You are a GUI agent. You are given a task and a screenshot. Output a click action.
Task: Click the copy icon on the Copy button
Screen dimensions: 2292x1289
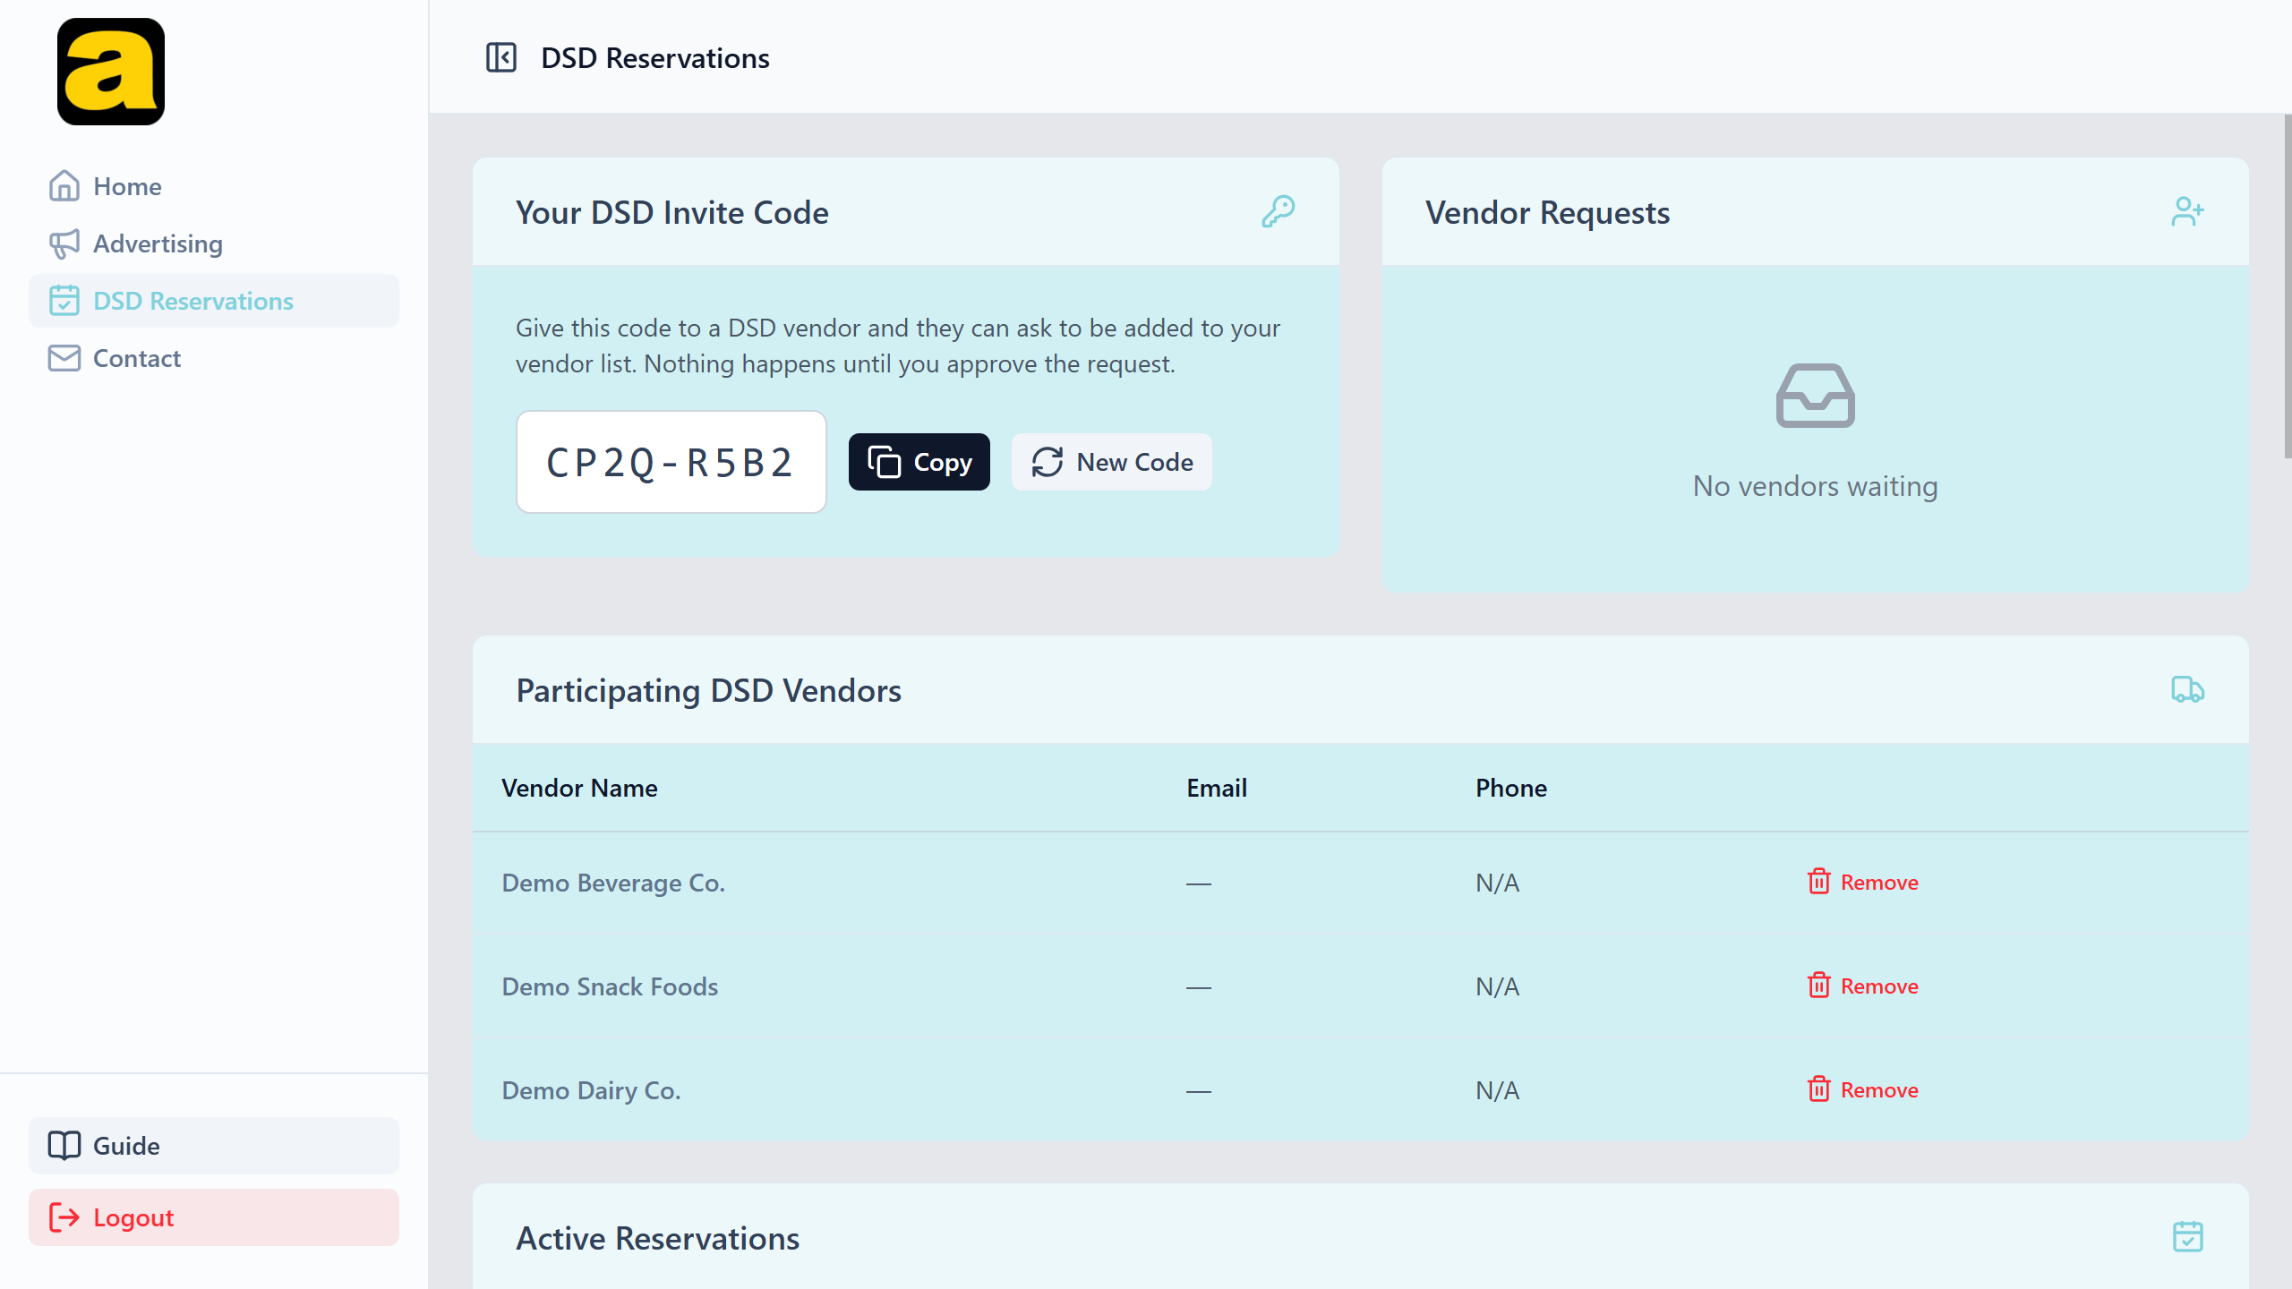[x=885, y=462]
